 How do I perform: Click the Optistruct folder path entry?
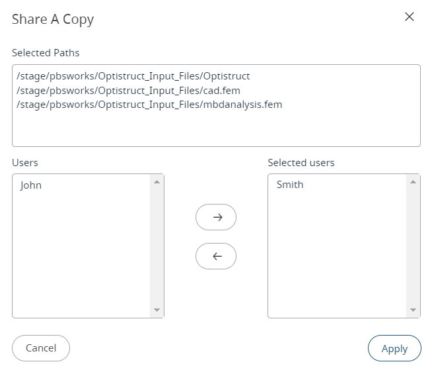click(133, 76)
